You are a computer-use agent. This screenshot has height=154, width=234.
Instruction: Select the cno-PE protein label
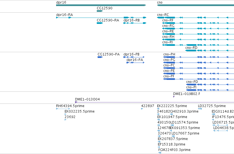pos(169,71)
